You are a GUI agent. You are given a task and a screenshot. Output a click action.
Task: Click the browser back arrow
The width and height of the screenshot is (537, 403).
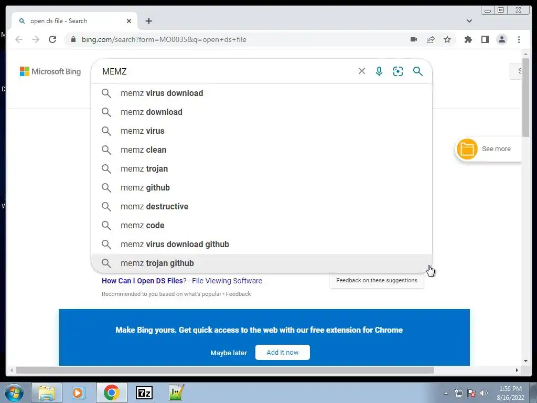tap(19, 39)
